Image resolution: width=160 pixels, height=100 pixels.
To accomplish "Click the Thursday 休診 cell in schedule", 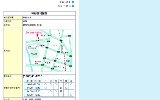I will (61, 90).
